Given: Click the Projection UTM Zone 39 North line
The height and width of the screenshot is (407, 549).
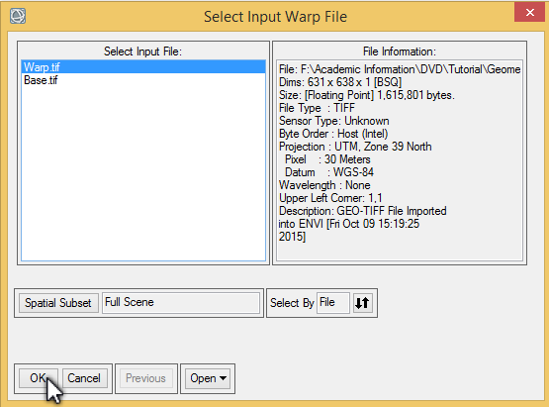Looking at the screenshot, I should [x=355, y=147].
